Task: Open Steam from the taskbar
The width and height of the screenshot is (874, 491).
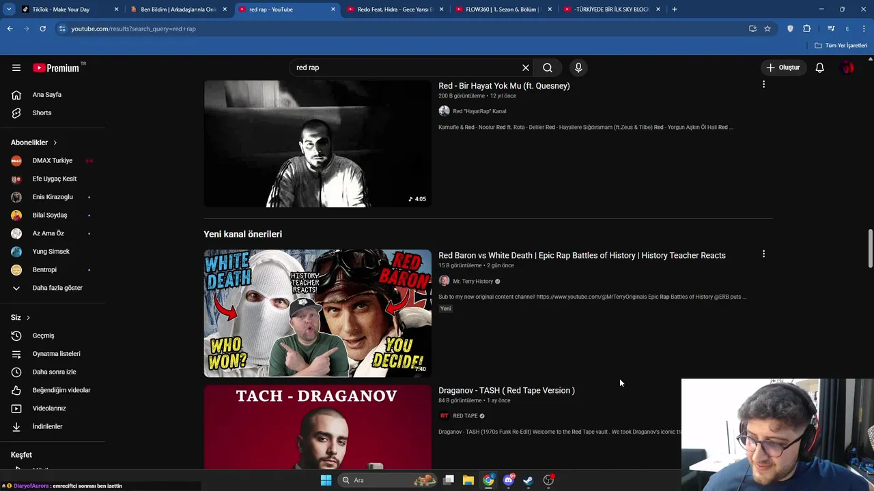Action: click(x=528, y=480)
